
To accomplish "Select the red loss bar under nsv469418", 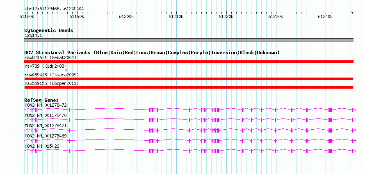I will click(x=189, y=79).
